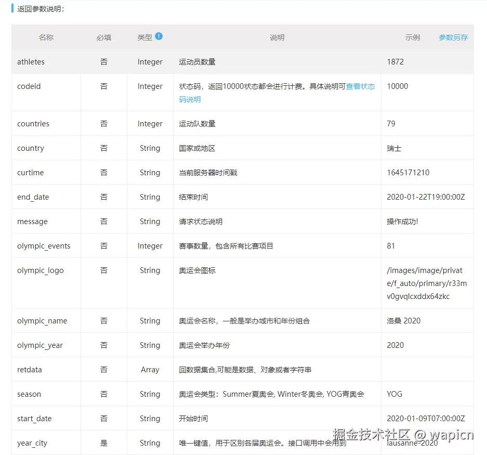This screenshot has width=487, height=455.
Task: Click the 返回参数说明 section title
Action: tap(41, 8)
